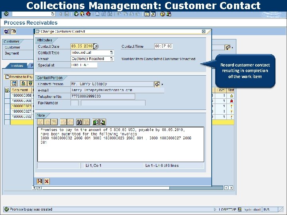
Task: Click the contact person selection icon button
Action: point(157,84)
